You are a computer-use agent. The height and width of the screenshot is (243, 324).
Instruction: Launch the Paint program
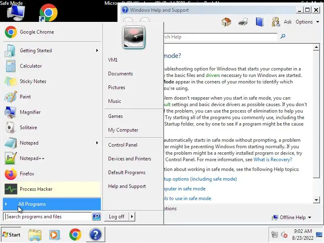[52, 97]
